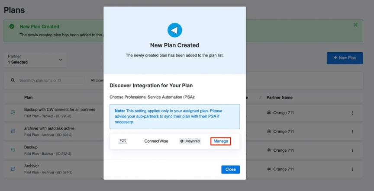Image resolution: width=374 pixels, height=191 pixels.
Task: Open options menu for archiver with autotask
Action: [352, 131]
